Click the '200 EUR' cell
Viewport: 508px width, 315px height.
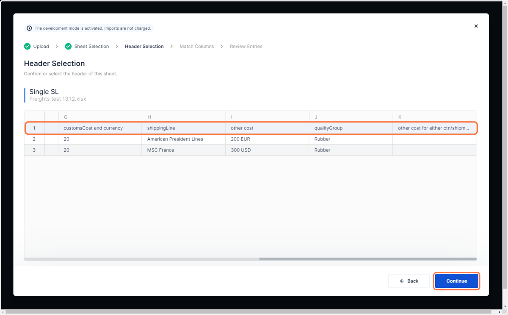[x=267, y=139]
